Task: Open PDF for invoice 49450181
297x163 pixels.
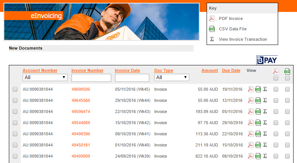Action: [x=250, y=145]
